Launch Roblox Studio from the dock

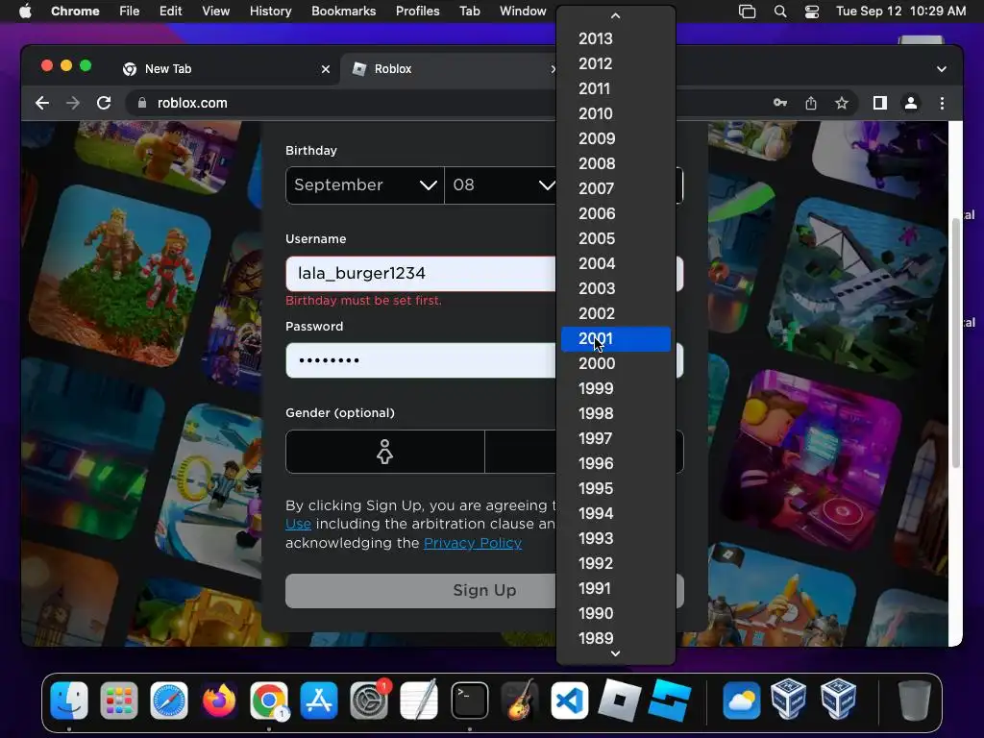point(670,700)
